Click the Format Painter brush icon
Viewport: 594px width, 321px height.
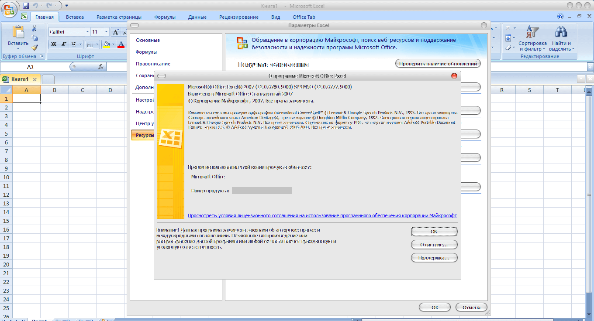(x=35, y=47)
